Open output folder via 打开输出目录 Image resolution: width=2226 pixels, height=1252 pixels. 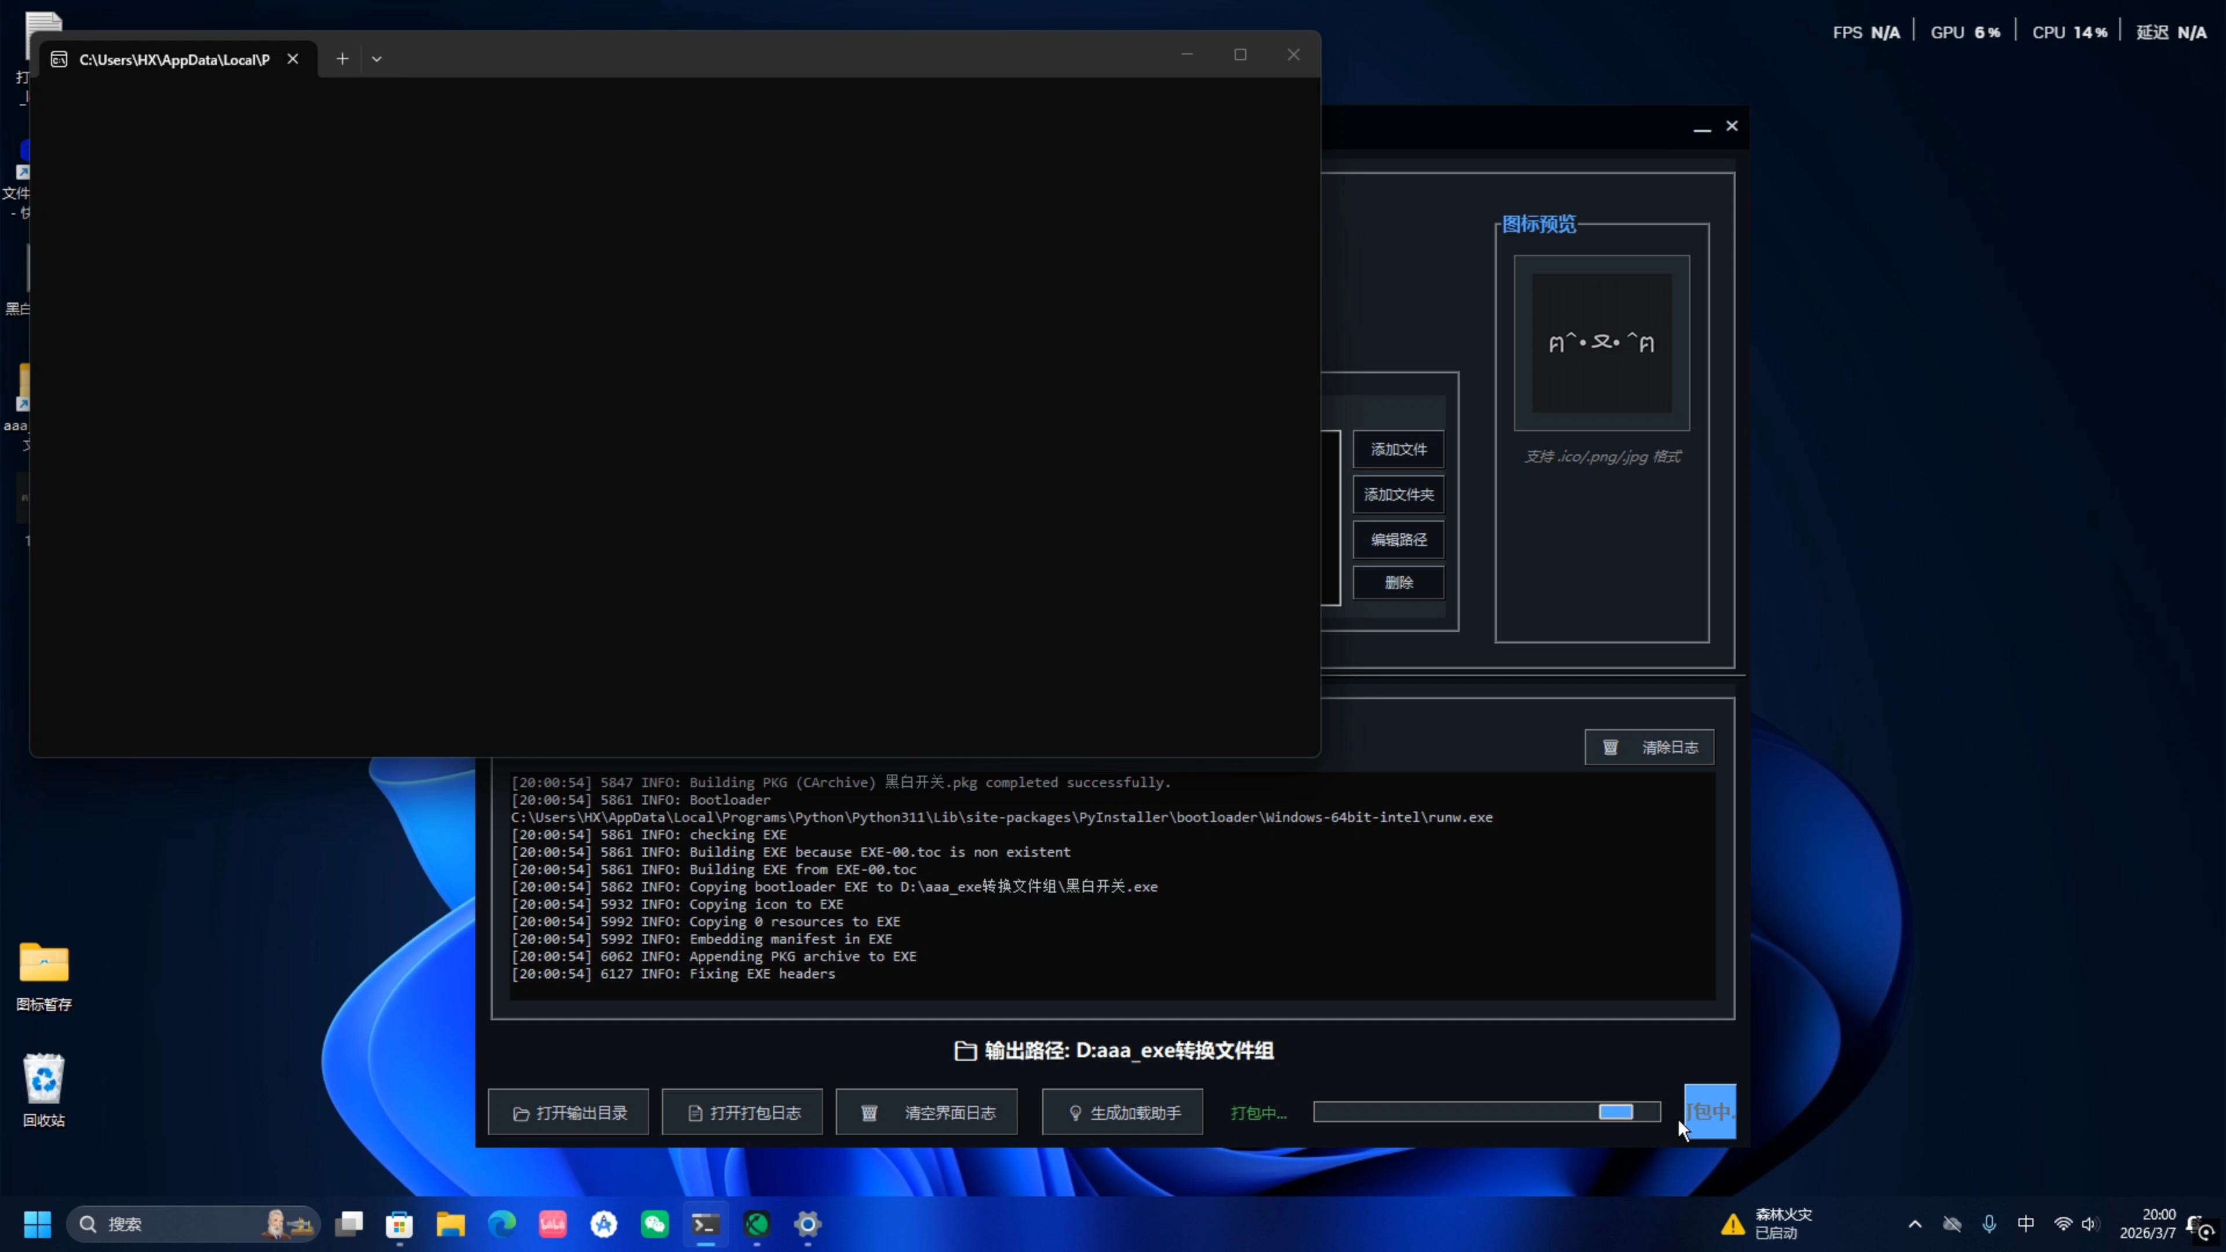point(569,1113)
